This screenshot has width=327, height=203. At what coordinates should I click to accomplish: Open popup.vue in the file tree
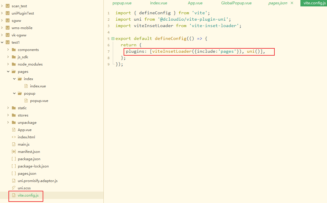click(39, 100)
